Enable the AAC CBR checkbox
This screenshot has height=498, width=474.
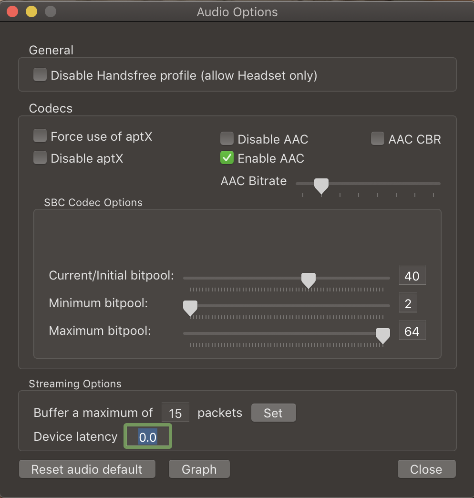pyautogui.click(x=378, y=138)
